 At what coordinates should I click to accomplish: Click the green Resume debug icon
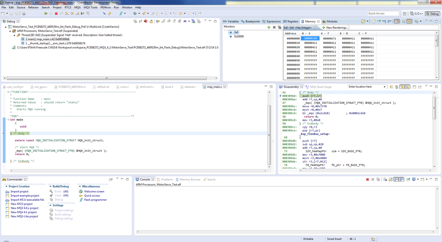pyautogui.click(x=46, y=13)
